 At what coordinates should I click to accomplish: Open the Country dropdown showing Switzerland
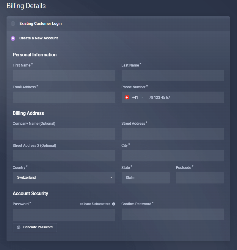64,178
